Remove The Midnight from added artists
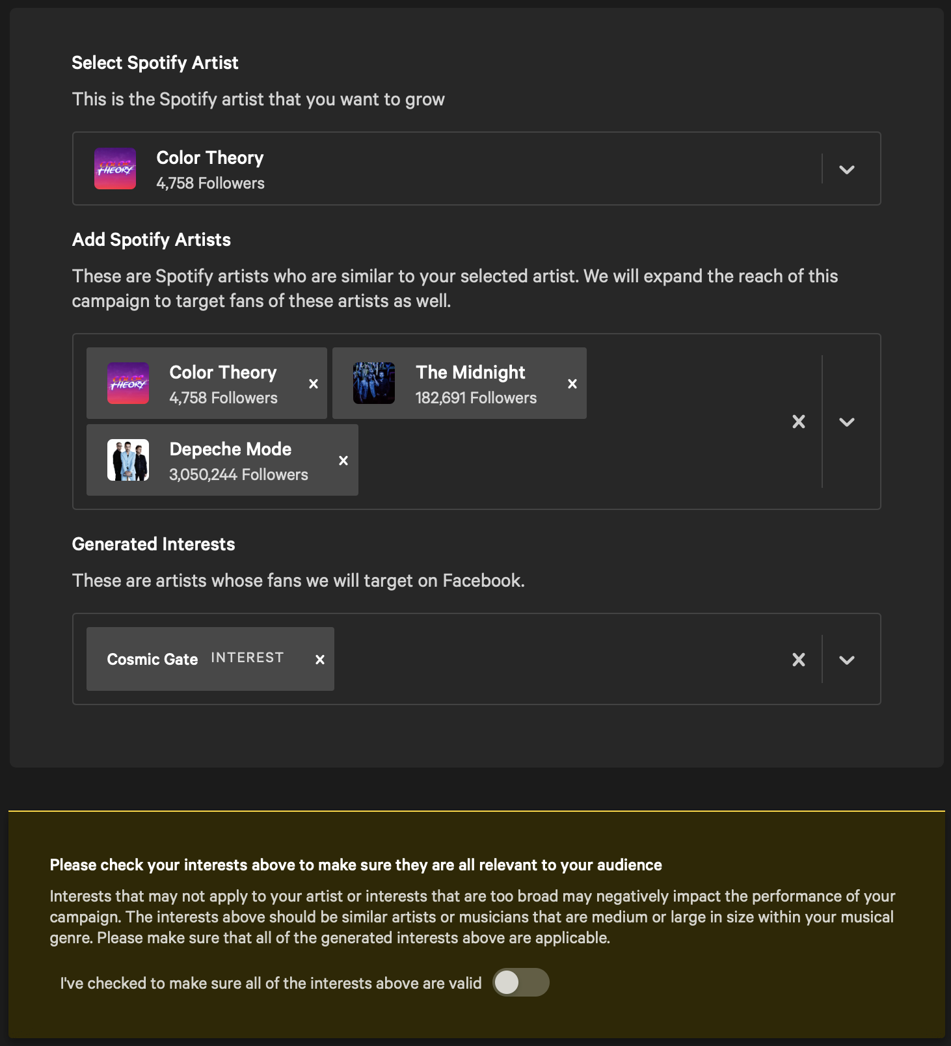 point(572,384)
